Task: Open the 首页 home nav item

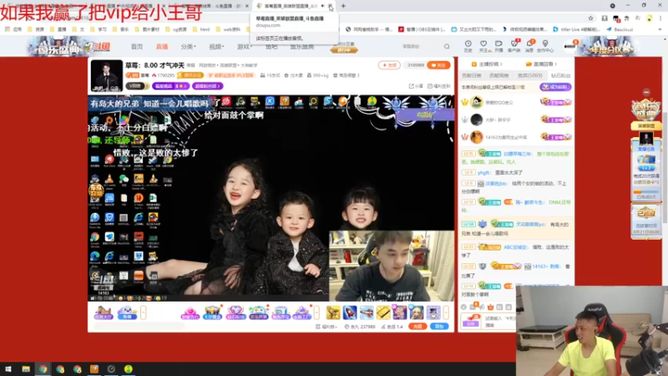Action: 137,47
